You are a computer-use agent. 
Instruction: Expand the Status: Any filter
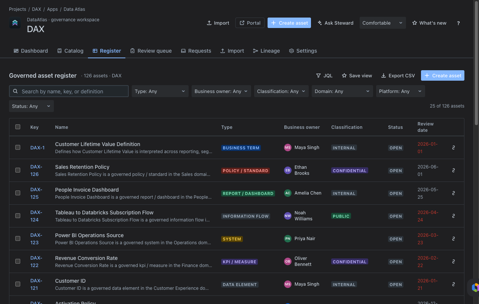[31, 106]
